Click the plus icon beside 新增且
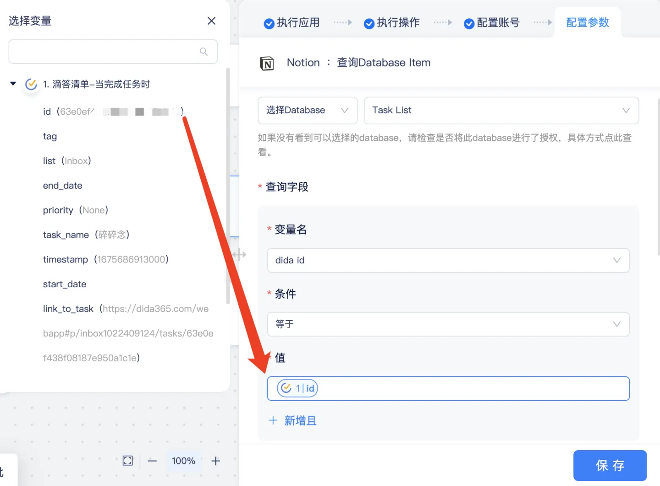 (273, 420)
